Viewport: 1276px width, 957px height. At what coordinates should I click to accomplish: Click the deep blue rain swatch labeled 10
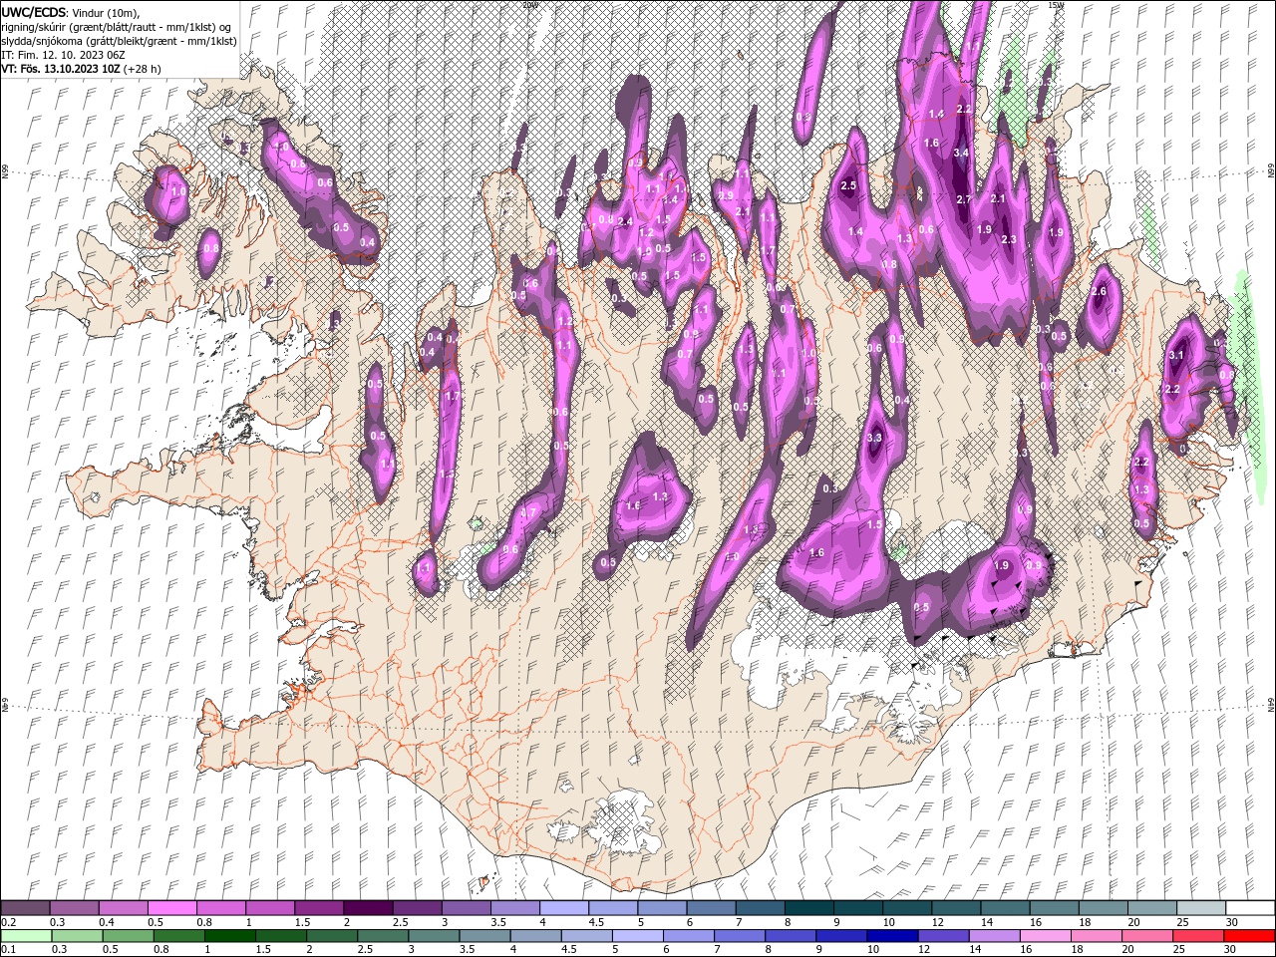click(892, 936)
